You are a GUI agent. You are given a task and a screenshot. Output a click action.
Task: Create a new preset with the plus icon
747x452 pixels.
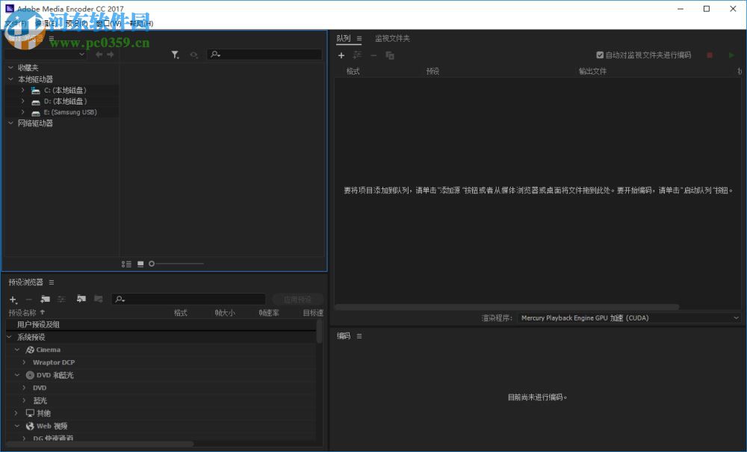click(x=12, y=299)
